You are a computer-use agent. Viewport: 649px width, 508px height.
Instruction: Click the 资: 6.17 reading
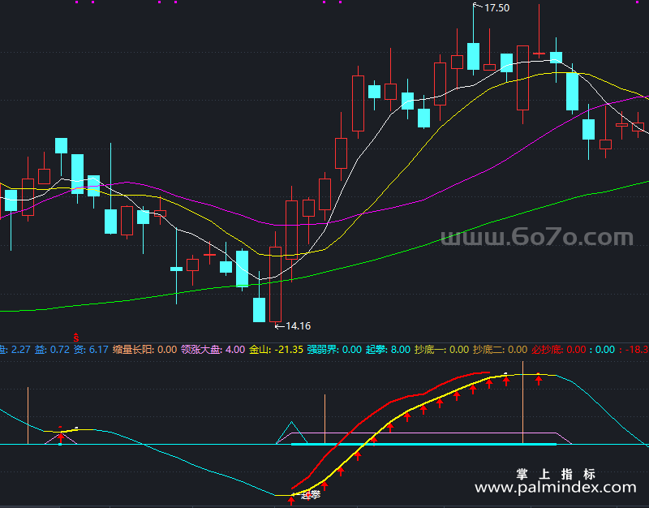pyautogui.click(x=91, y=350)
